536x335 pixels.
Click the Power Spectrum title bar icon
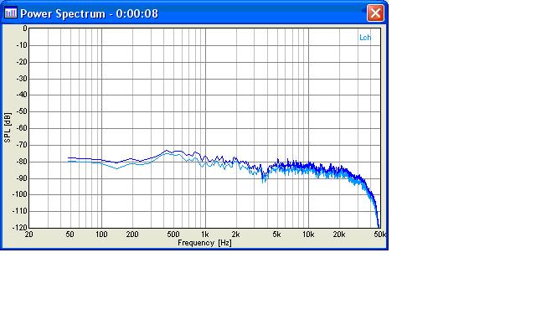point(11,13)
